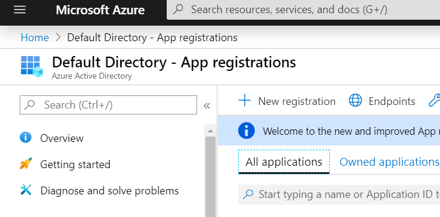Click the Getting started rocket icon
440x217 pixels.
(x=26, y=163)
